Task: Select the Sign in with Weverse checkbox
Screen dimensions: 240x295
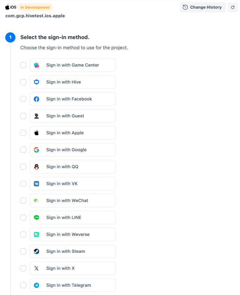Action: 23,234
